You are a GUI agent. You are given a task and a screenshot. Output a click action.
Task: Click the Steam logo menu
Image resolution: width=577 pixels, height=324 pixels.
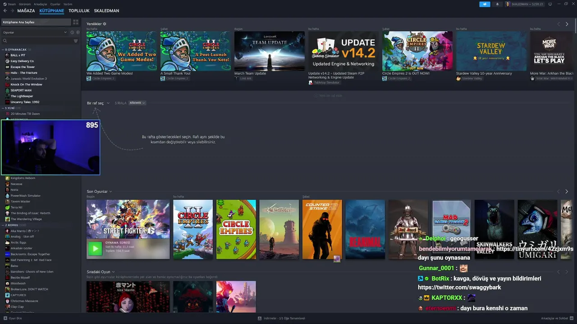click(x=4, y=4)
